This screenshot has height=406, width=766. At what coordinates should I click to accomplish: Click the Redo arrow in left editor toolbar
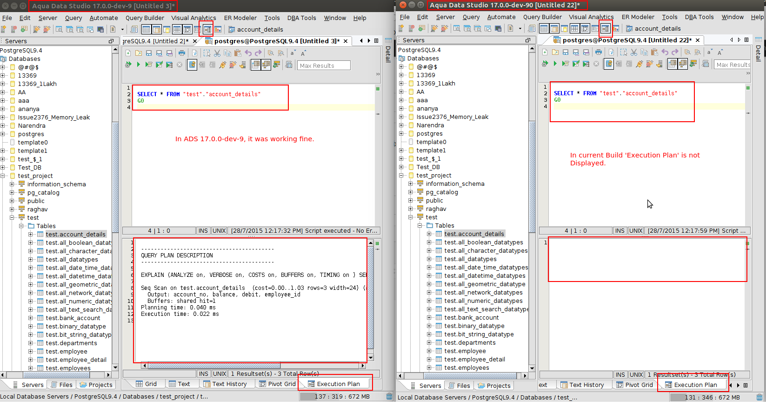258,53
